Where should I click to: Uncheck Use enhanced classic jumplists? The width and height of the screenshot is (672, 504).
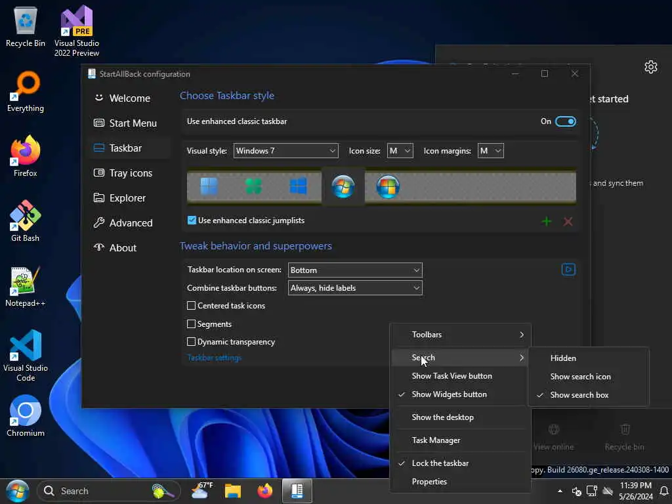[192, 220]
